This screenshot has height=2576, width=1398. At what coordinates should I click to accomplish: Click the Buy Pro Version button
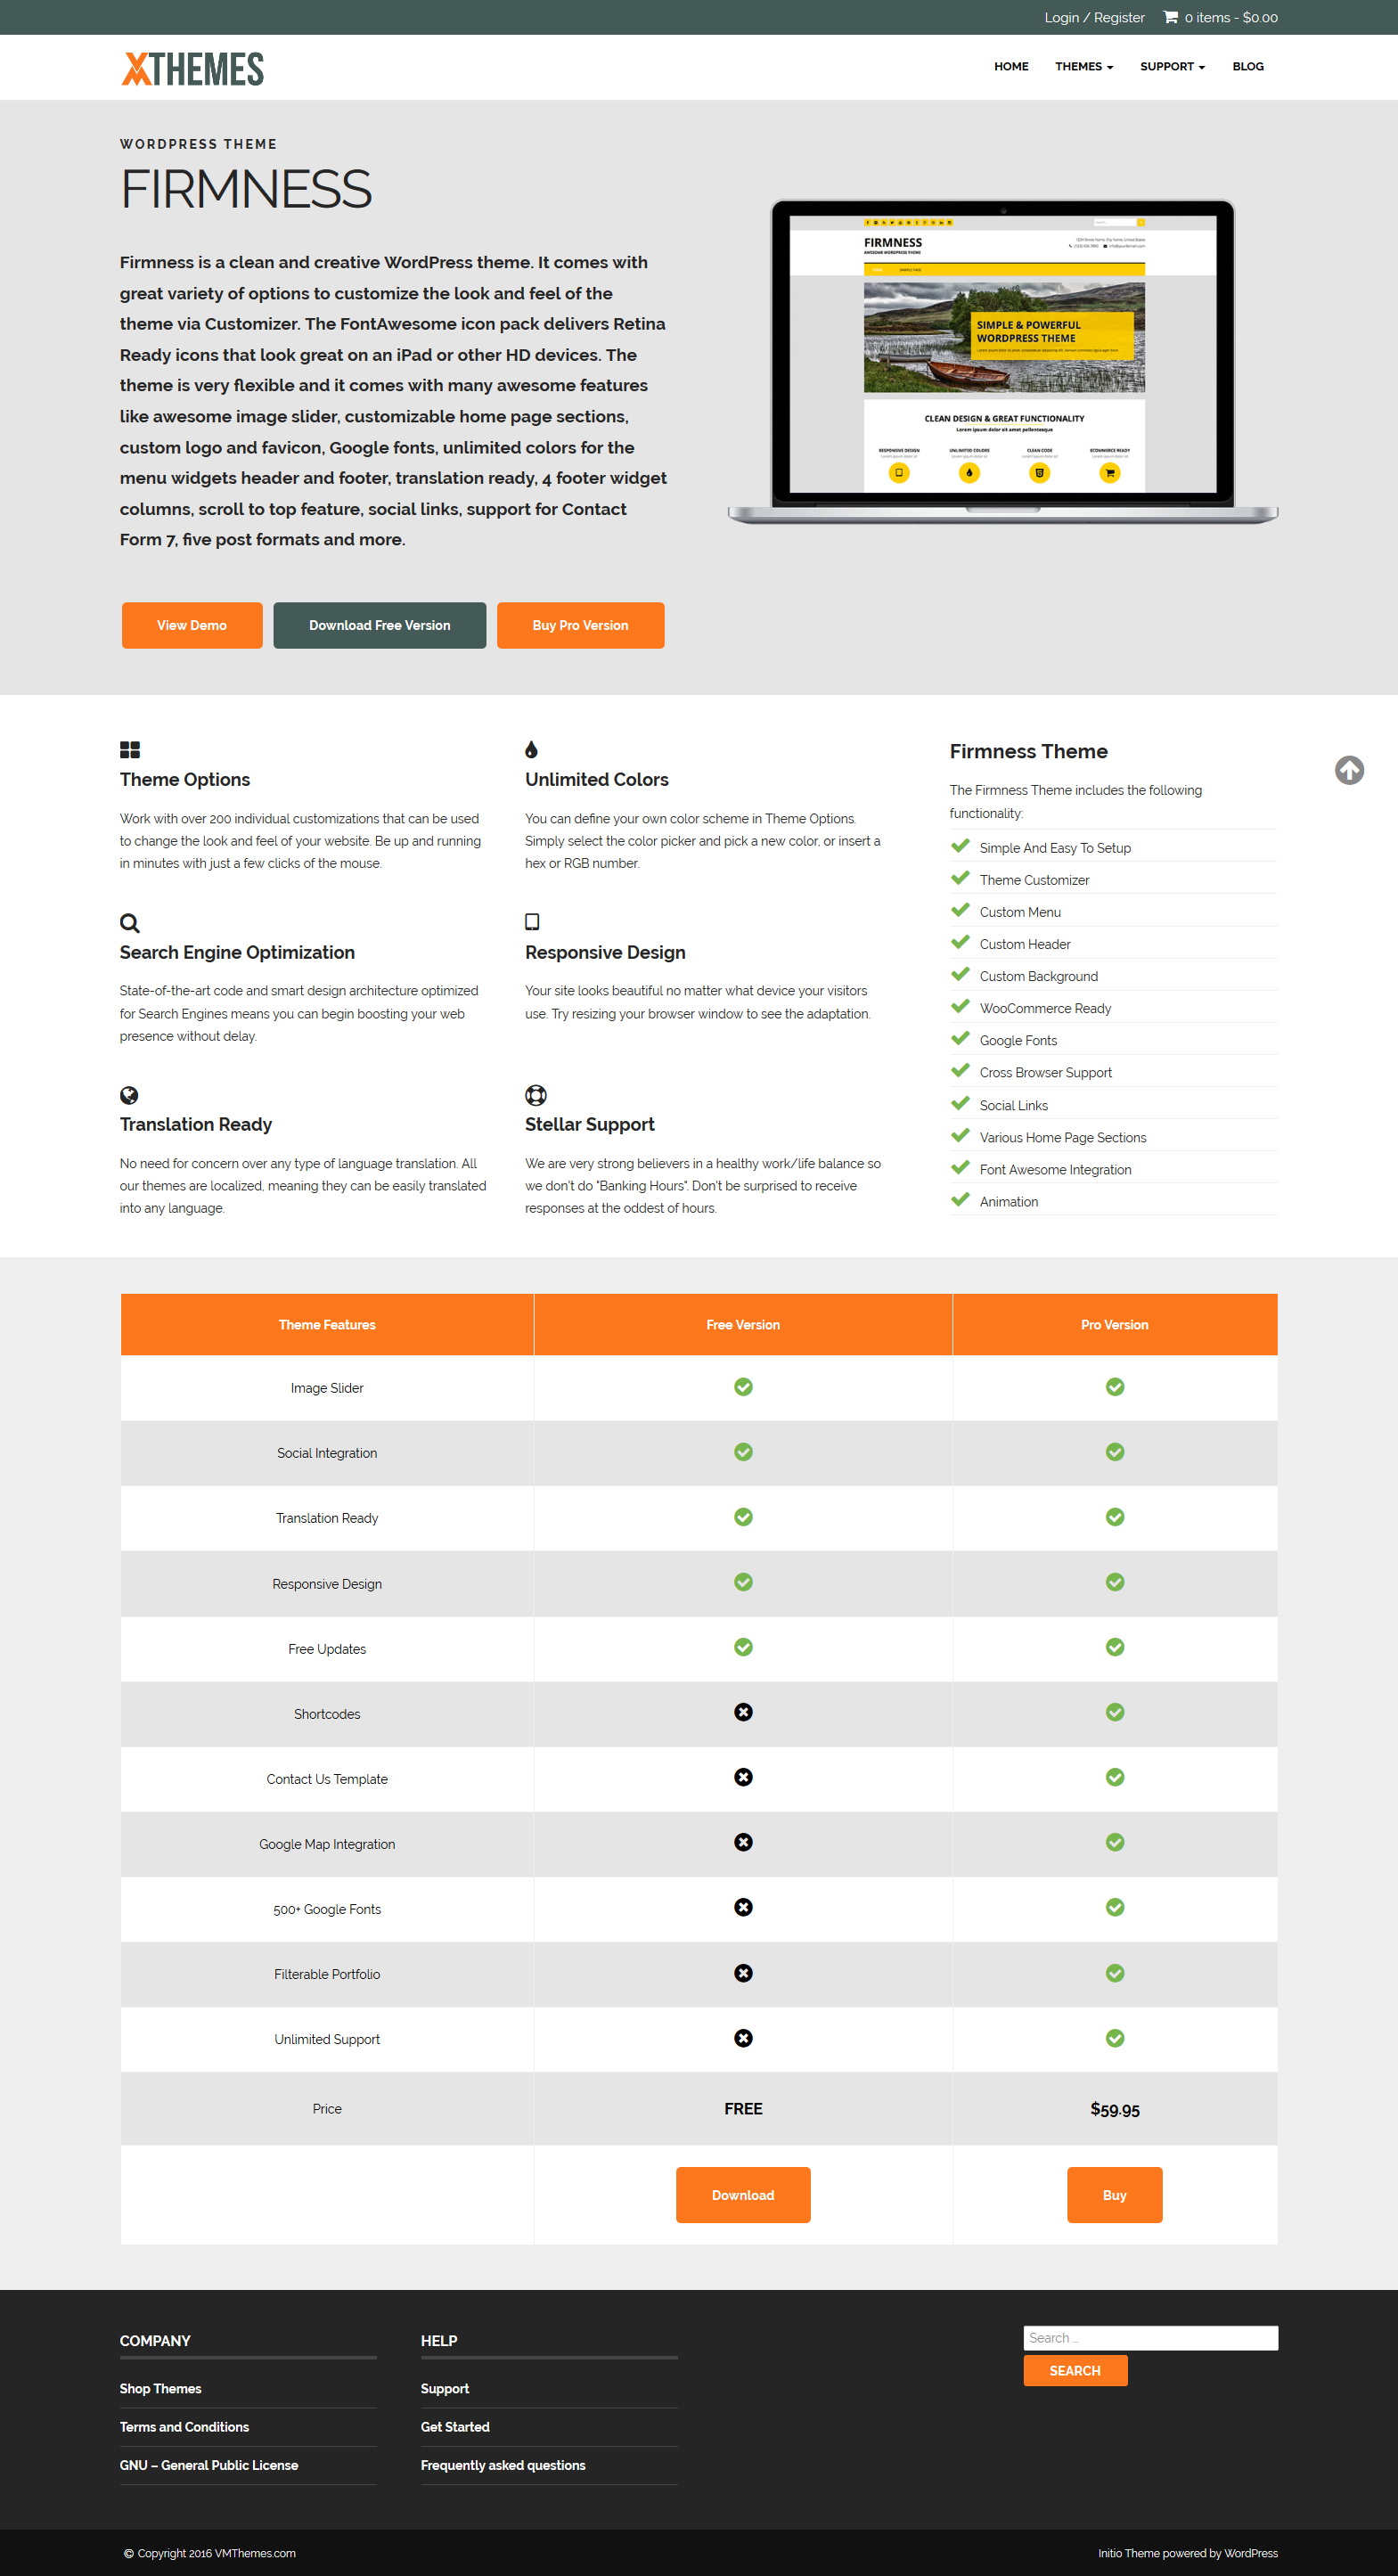tap(581, 625)
